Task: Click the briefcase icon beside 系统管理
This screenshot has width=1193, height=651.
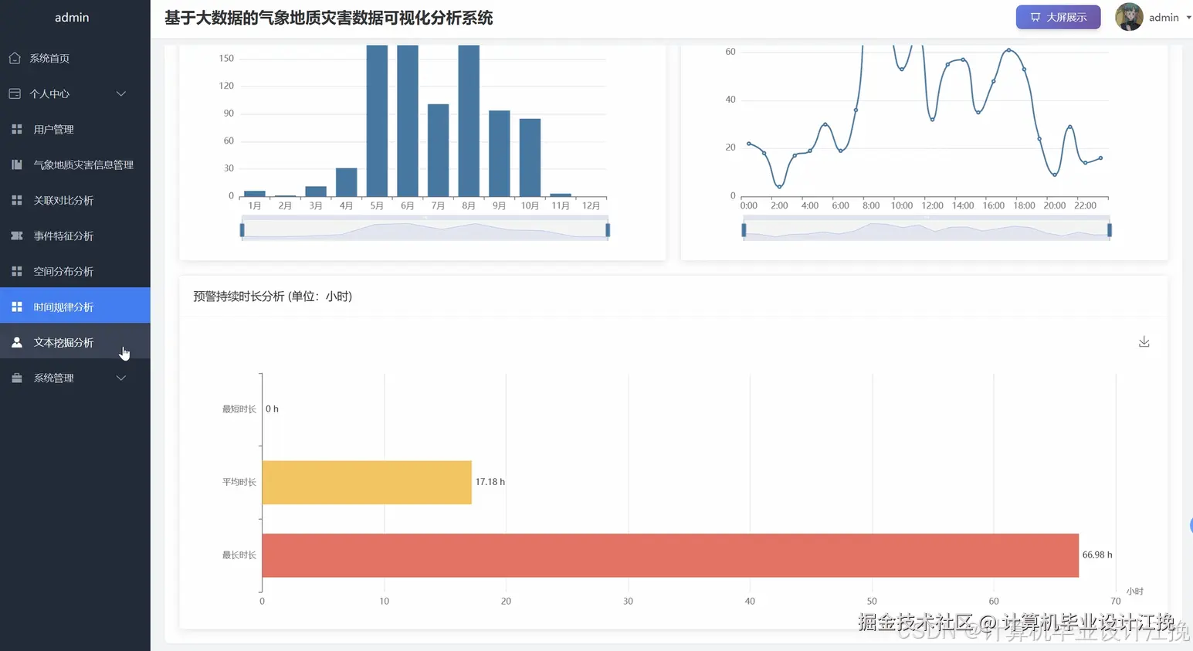Action: (x=17, y=378)
